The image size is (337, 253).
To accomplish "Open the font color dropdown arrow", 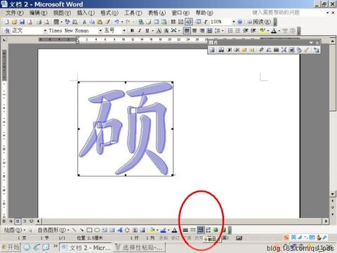I will coord(279,31).
